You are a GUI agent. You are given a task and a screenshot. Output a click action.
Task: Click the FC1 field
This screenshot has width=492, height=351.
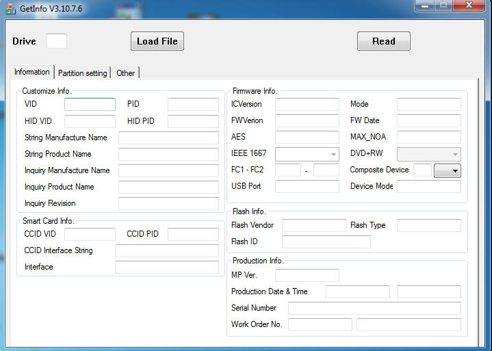pos(287,170)
